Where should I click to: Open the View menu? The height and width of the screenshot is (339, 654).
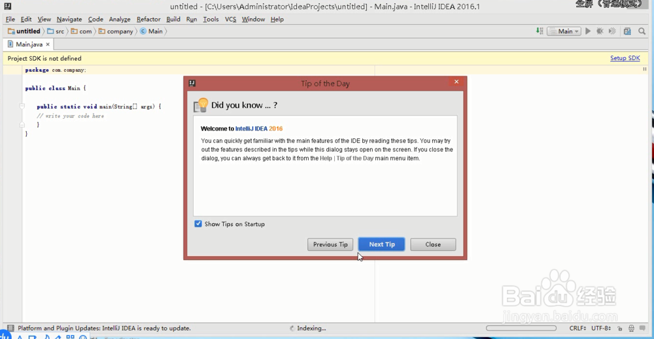[x=44, y=19]
